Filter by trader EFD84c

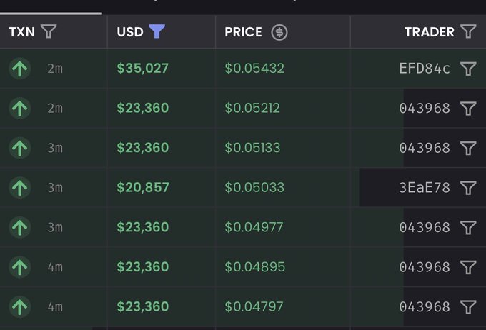pos(468,69)
